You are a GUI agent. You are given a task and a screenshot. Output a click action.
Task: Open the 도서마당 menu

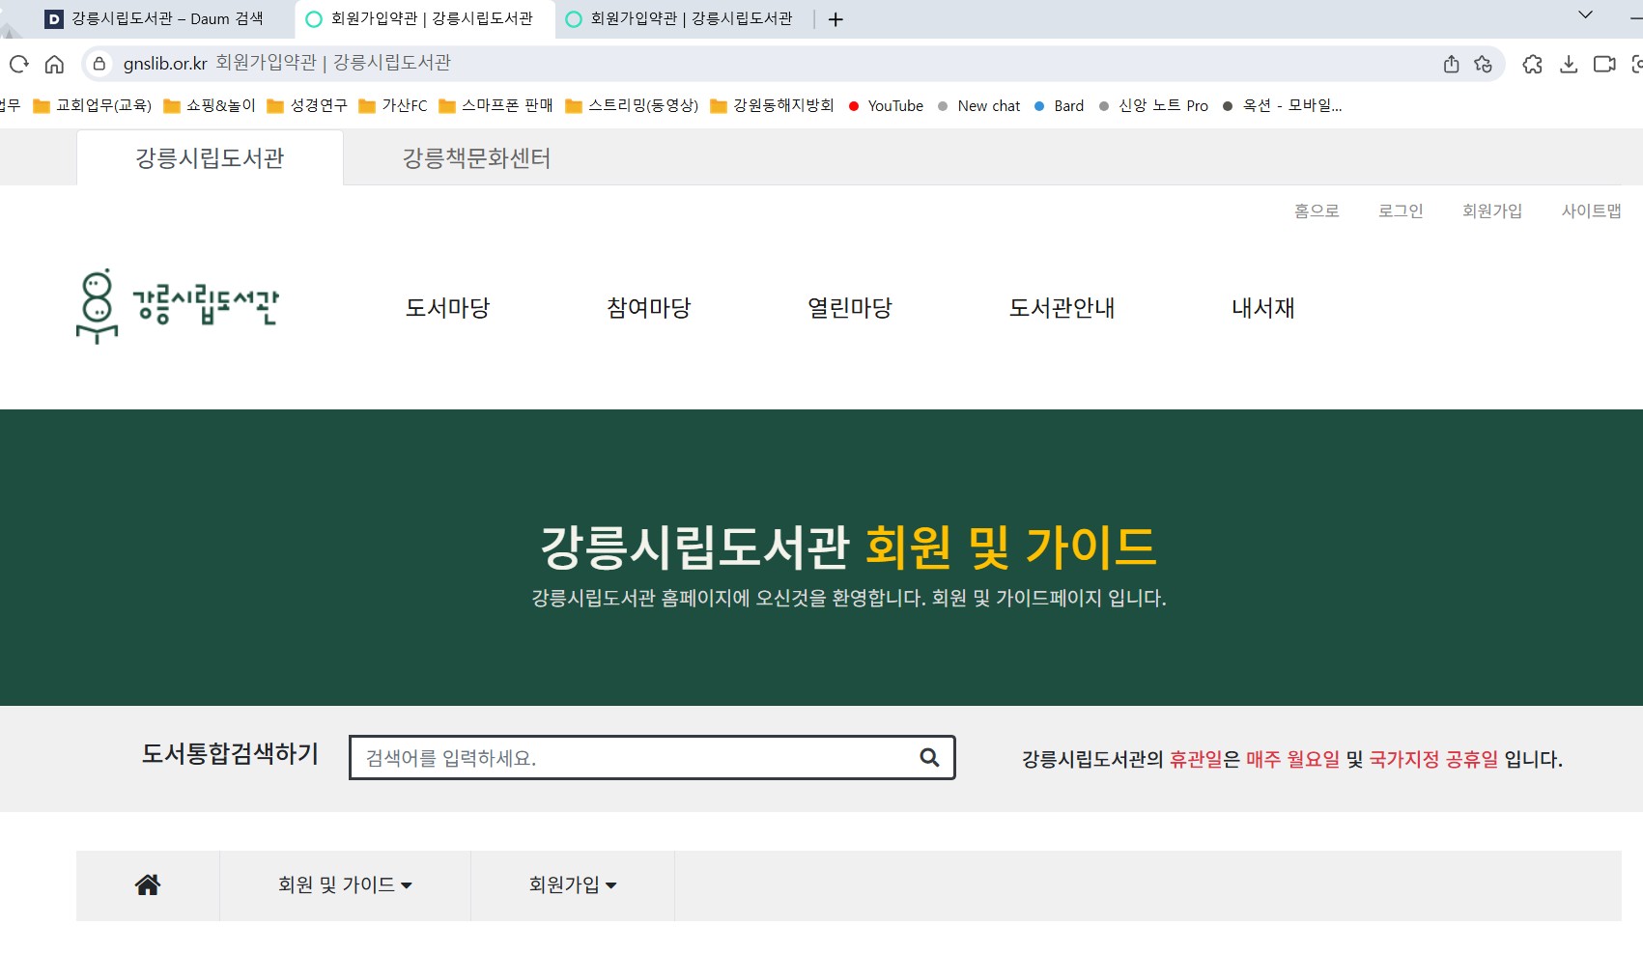pyautogui.click(x=447, y=308)
